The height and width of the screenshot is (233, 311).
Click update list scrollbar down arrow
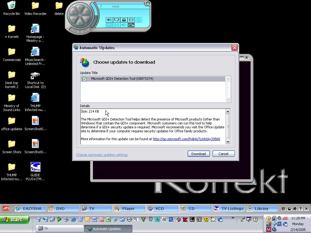point(228,100)
